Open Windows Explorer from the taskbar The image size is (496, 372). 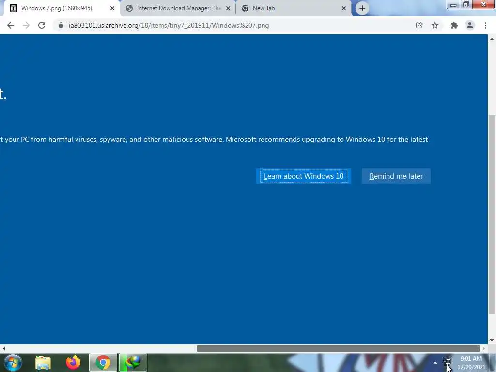pos(43,362)
